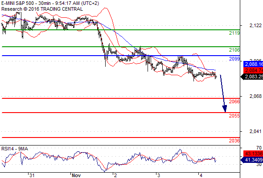The height and width of the screenshot is (178, 263).
Task: Click the RSI14 - 9MA indicator label
Action: click(15, 149)
